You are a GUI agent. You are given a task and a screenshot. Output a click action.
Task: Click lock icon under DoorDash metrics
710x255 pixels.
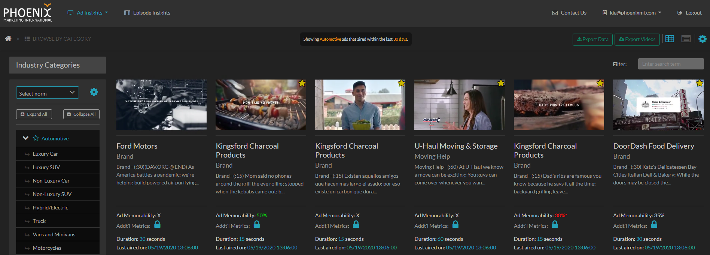pyautogui.click(x=654, y=224)
